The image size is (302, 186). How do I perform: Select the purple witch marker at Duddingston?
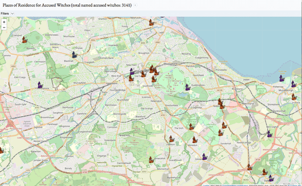click(188, 87)
